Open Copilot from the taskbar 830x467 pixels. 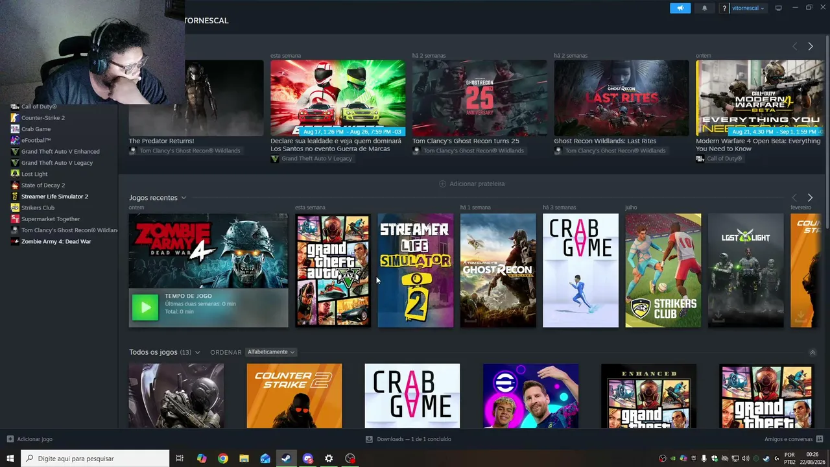point(202,459)
